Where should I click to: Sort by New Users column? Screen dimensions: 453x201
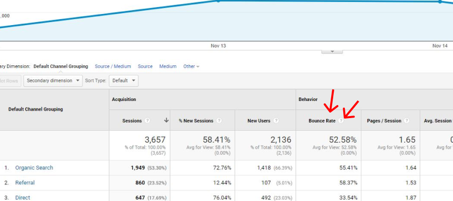click(x=259, y=121)
